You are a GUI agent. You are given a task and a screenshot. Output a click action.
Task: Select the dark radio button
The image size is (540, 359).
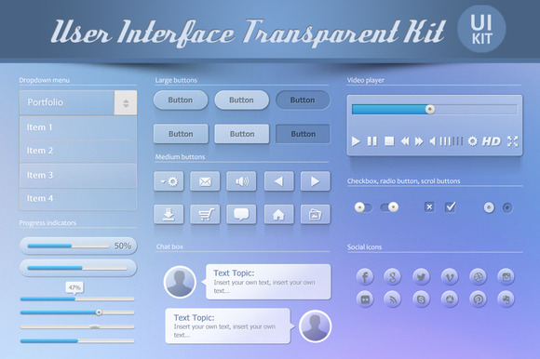pyautogui.click(x=507, y=207)
